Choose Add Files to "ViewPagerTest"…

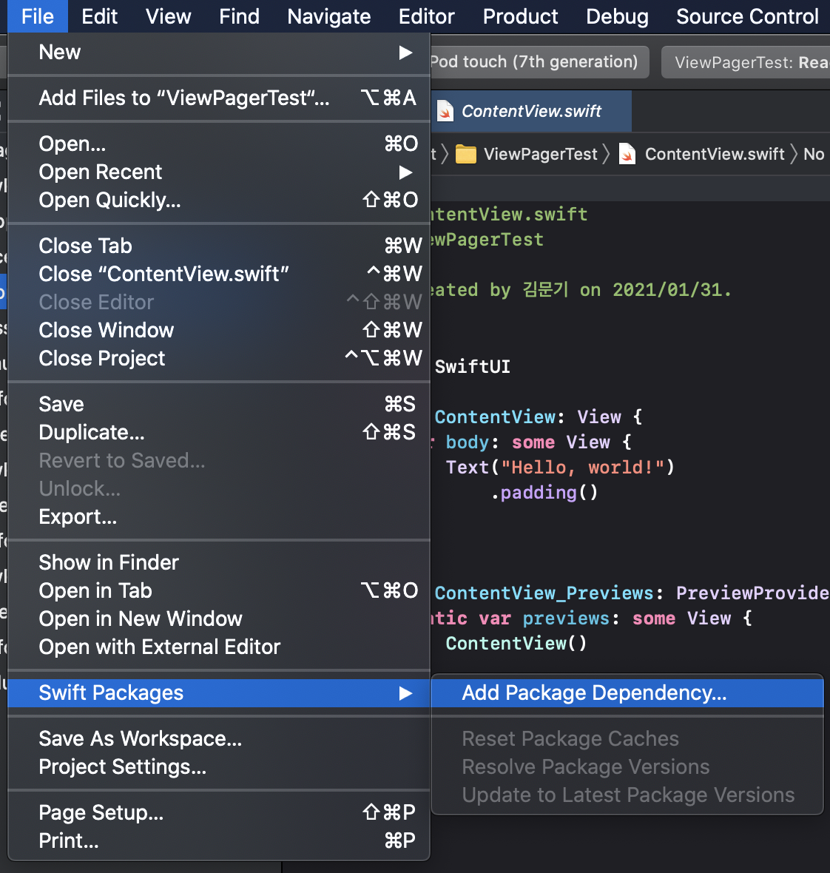(x=219, y=98)
